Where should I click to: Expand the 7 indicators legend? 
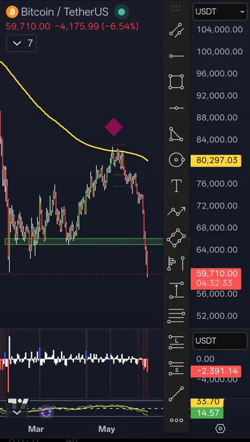[21, 43]
